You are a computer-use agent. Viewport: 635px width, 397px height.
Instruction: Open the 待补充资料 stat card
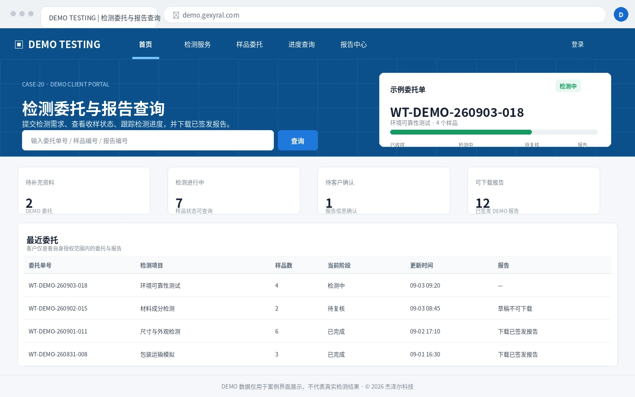coord(84,191)
